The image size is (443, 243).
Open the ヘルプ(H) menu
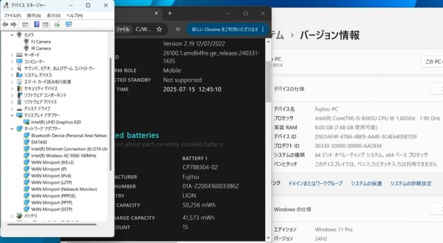74,15
